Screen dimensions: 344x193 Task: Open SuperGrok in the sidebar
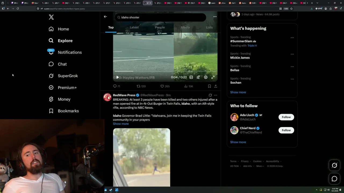click(x=63, y=76)
